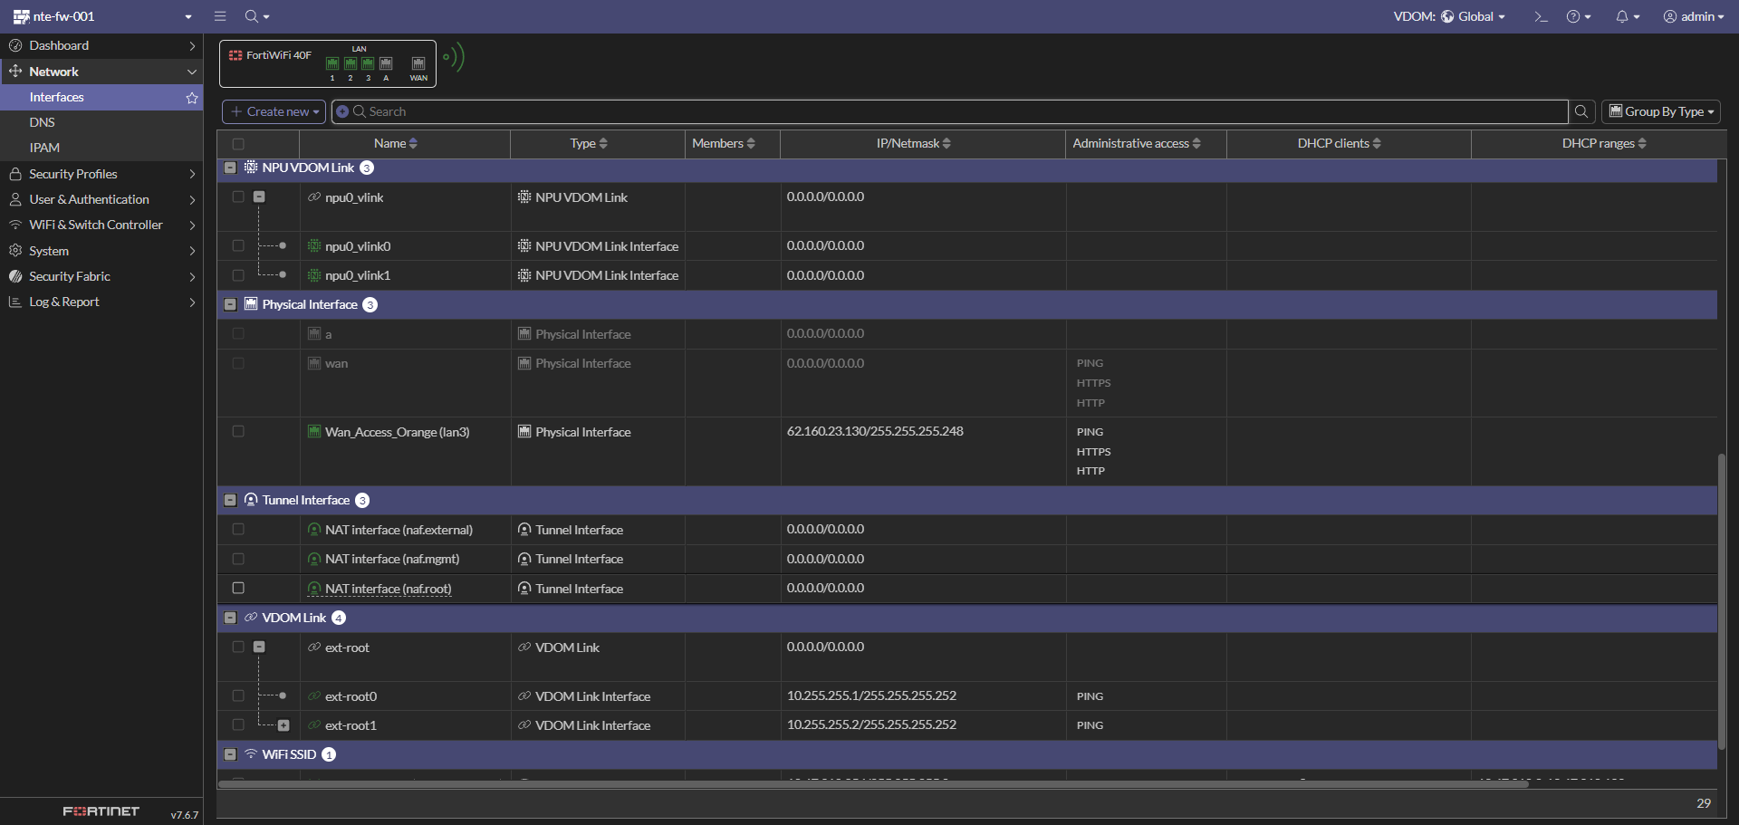Sort by the Members column

coord(724,143)
